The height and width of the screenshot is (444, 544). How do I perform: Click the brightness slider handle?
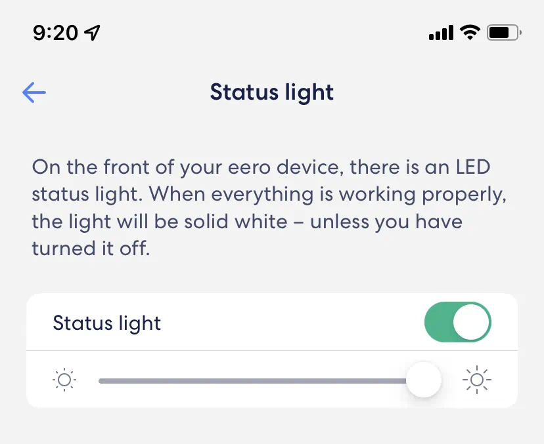pyautogui.click(x=424, y=379)
